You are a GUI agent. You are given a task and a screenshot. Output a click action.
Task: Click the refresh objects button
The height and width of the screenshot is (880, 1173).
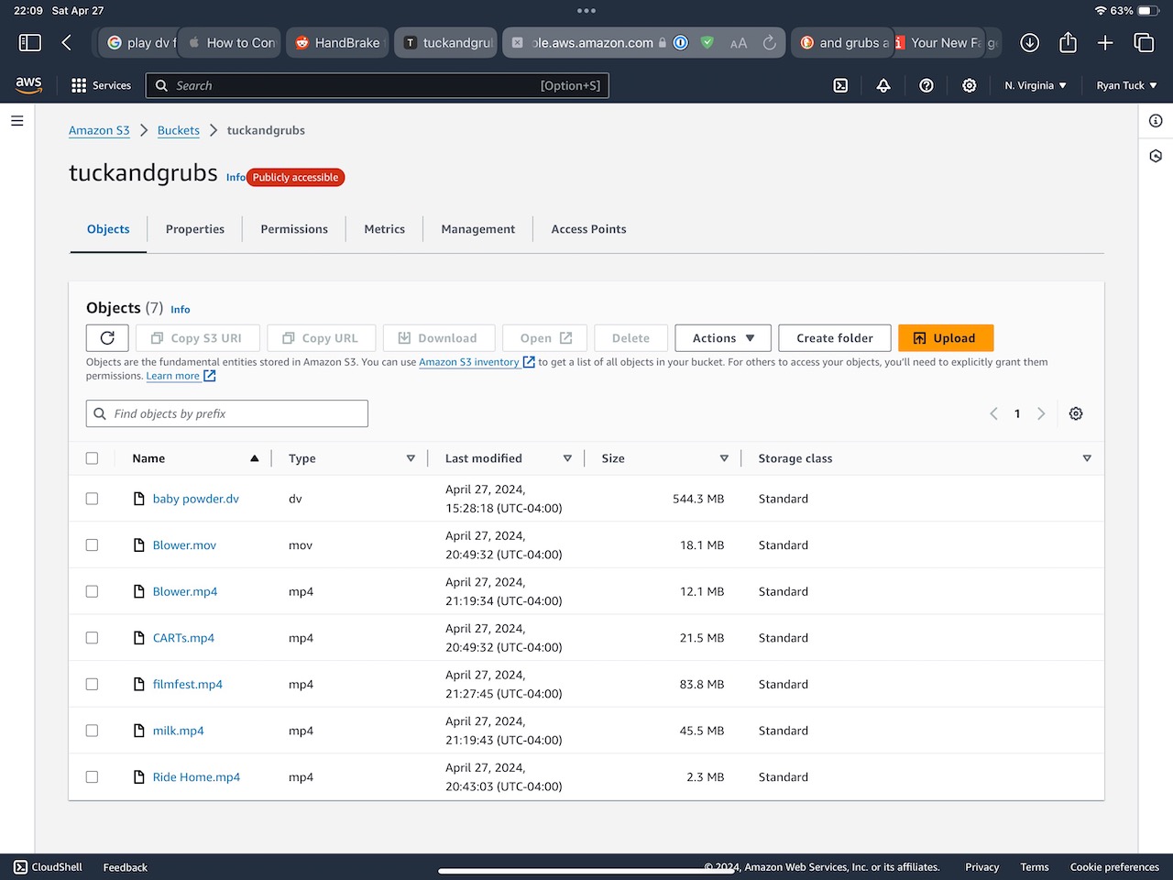click(x=107, y=338)
